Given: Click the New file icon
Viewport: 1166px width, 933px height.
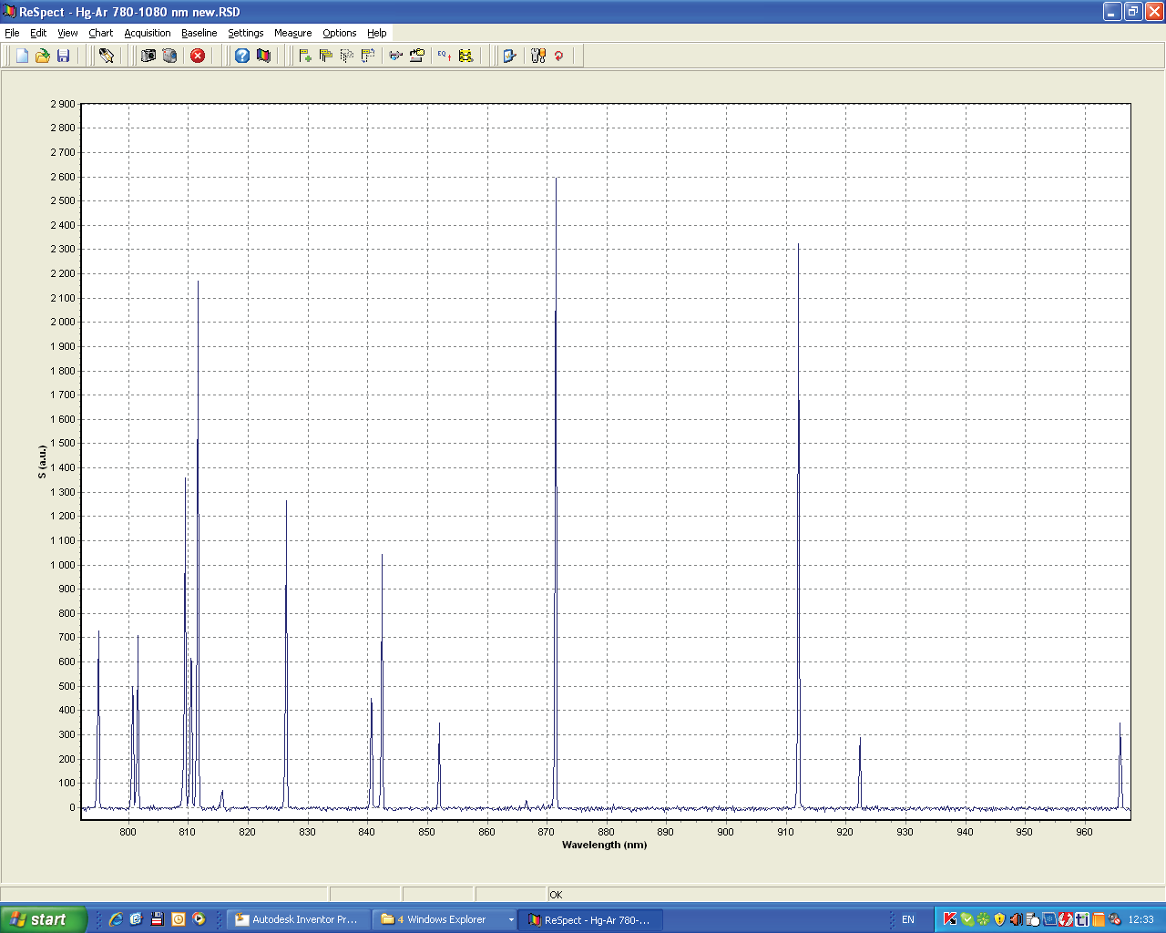Looking at the screenshot, I should coord(22,56).
